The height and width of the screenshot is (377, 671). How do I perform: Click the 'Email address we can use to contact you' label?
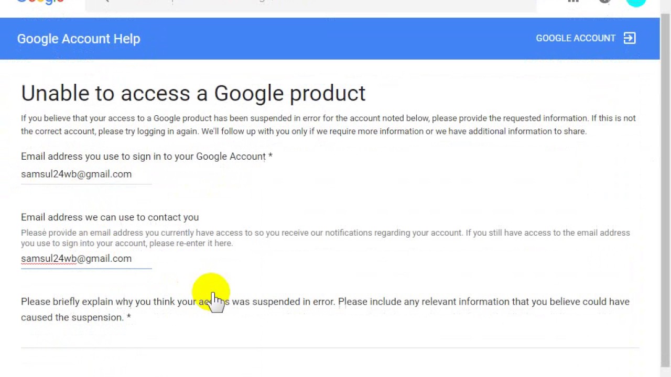[110, 217]
